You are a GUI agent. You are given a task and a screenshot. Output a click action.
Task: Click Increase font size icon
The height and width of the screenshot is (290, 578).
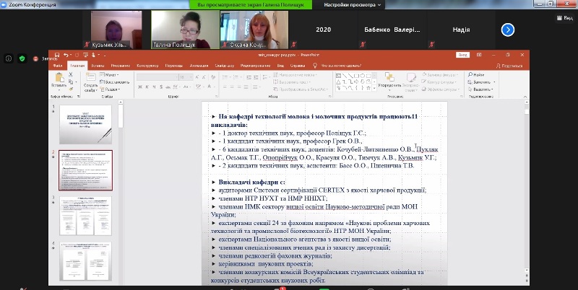(197, 77)
